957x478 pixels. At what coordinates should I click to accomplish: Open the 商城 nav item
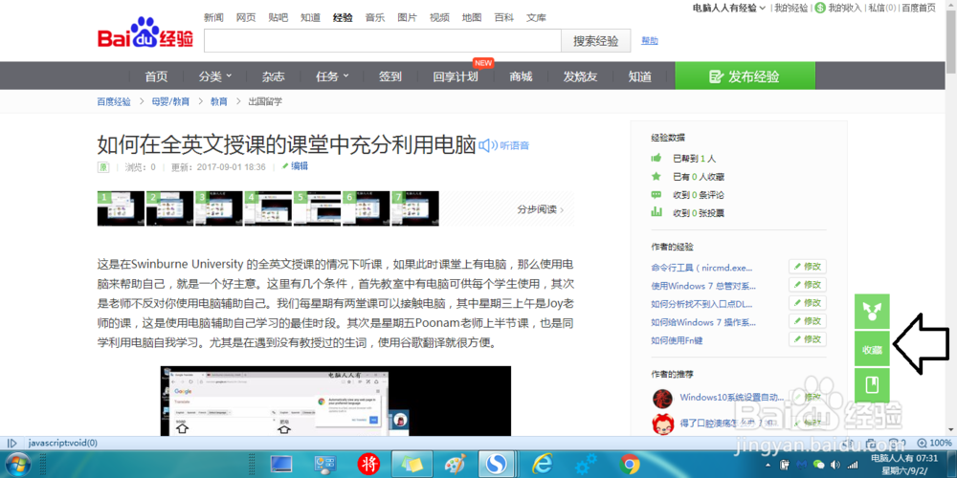tap(521, 76)
